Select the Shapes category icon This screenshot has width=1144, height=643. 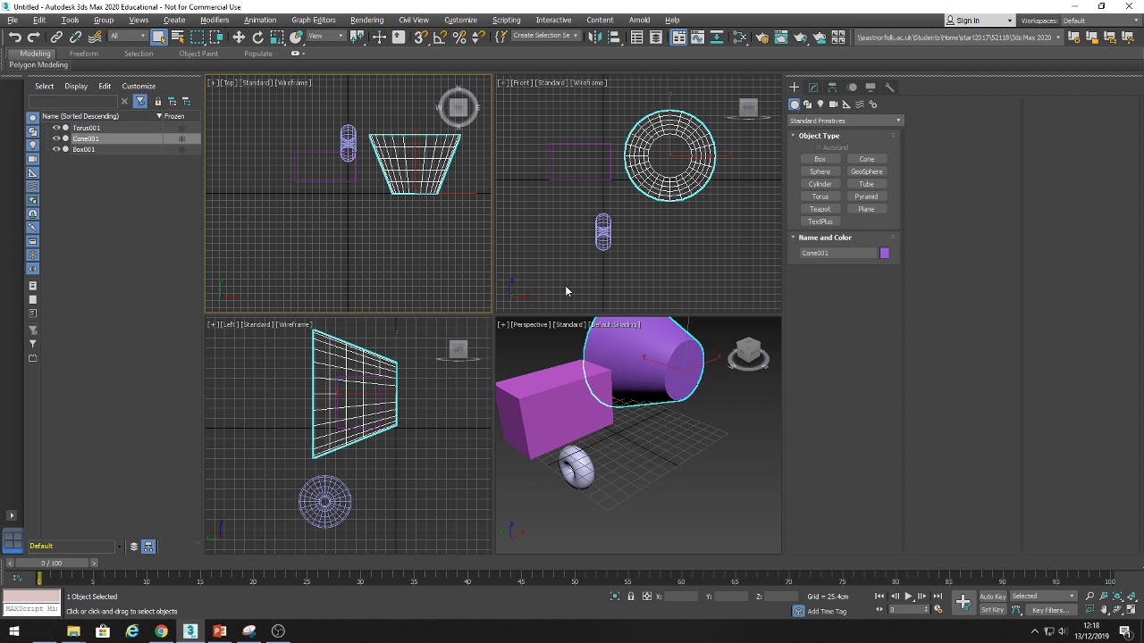[807, 104]
